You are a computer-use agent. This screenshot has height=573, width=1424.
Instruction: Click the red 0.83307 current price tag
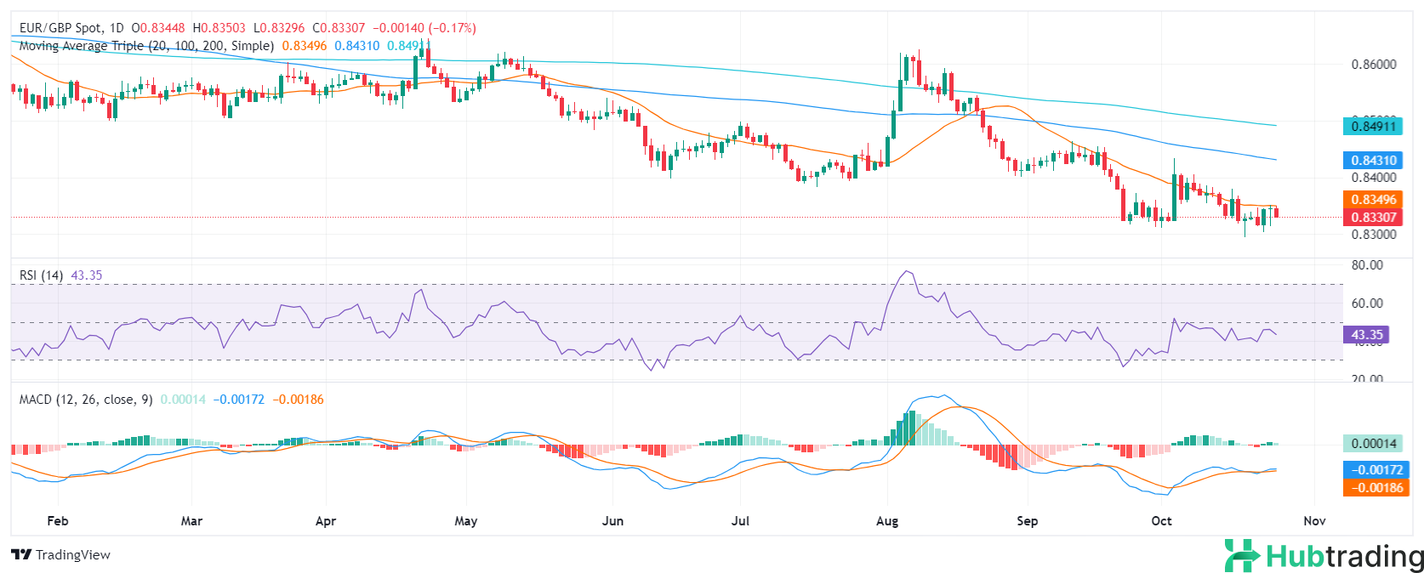click(1373, 217)
